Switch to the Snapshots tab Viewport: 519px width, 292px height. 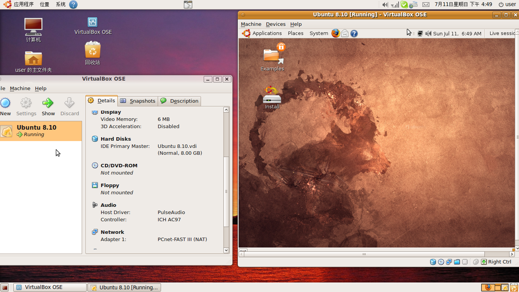[x=138, y=101]
